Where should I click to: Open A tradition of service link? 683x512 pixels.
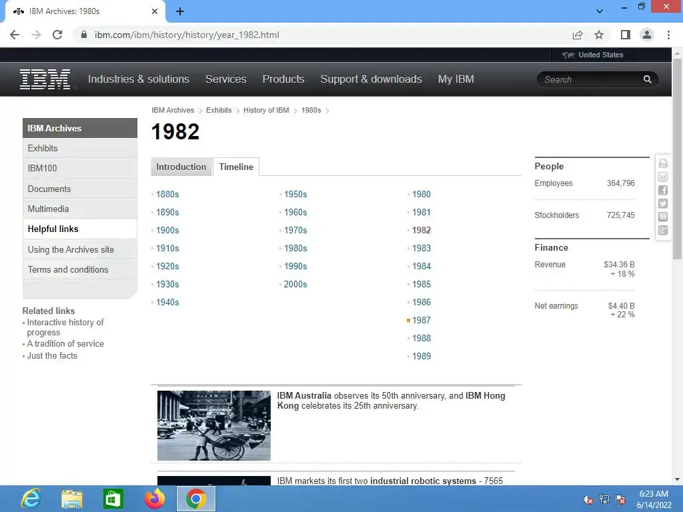(x=65, y=343)
